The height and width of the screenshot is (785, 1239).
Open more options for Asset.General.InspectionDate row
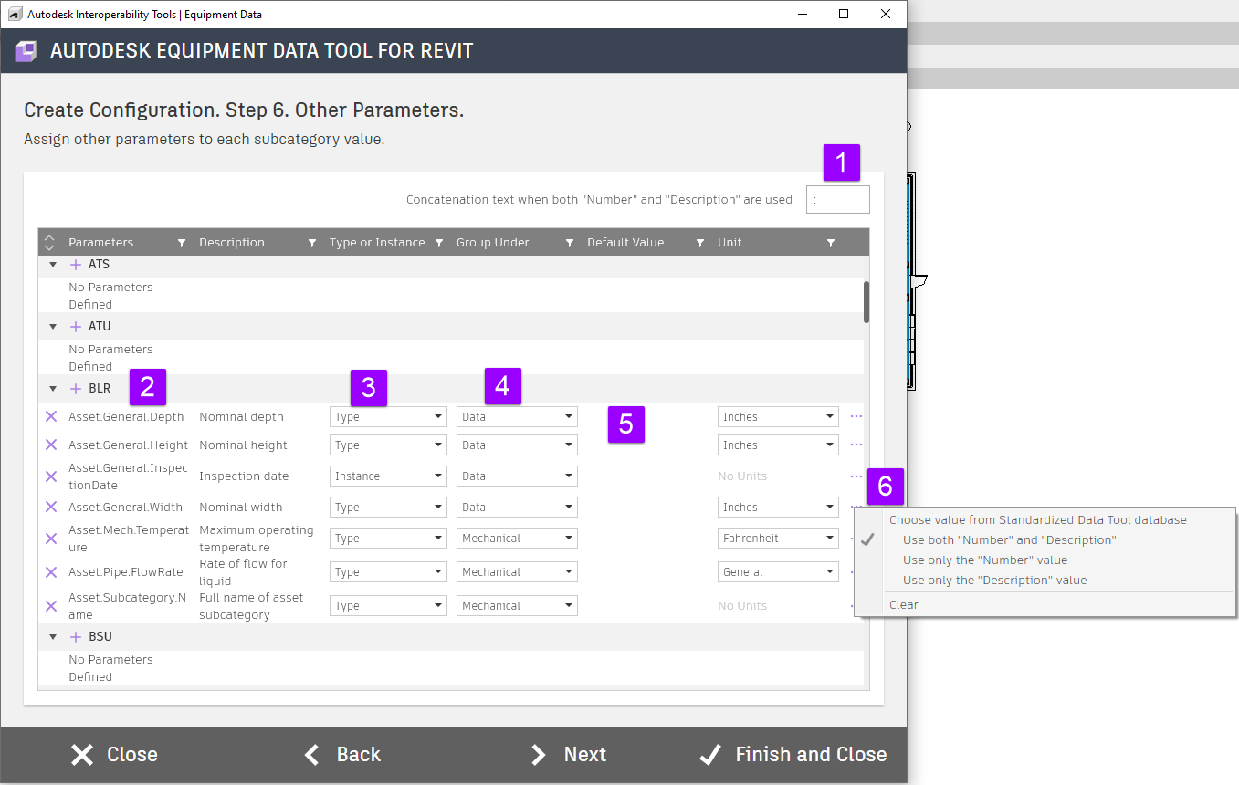pos(856,476)
